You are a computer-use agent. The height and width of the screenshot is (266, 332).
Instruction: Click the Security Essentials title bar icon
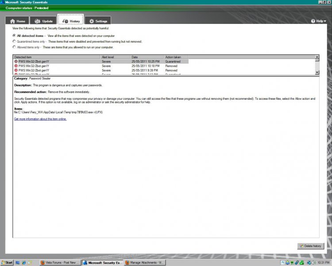click(2, 2)
